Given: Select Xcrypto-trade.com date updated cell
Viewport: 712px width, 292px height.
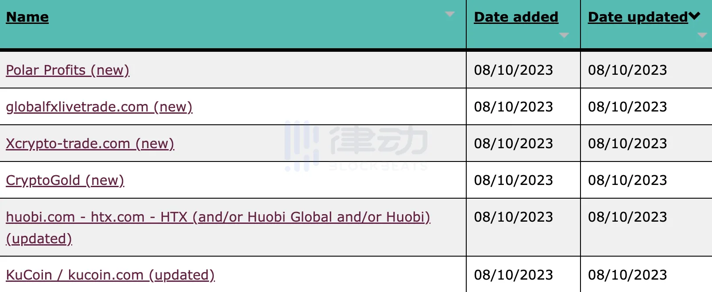Looking at the screenshot, I should (x=646, y=143).
